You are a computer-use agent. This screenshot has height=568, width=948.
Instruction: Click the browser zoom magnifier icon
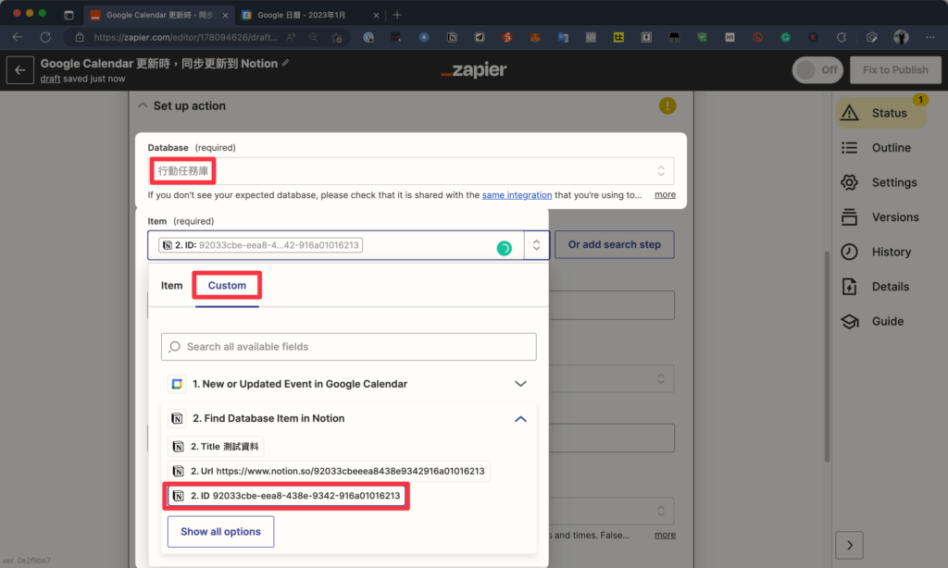click(313, 37)
